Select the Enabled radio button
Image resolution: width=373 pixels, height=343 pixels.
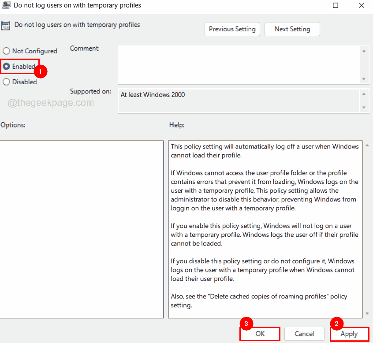coord(6,66)
